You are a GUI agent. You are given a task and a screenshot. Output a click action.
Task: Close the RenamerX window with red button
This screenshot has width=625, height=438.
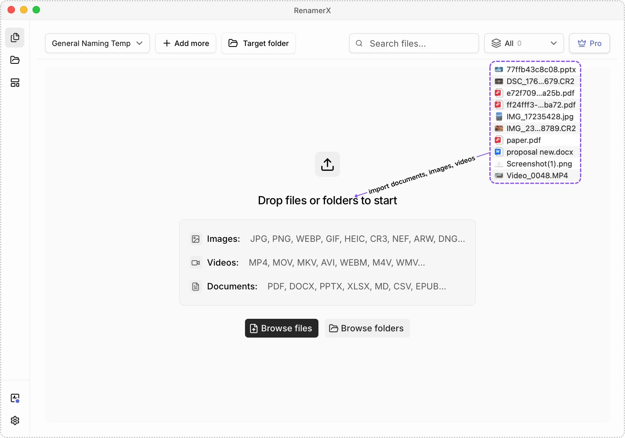[11, 10]
